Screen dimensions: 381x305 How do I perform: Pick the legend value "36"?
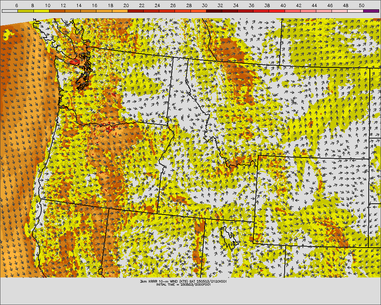click(x=252, y=6)
